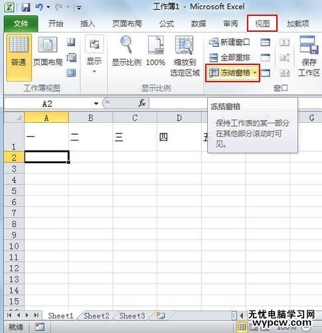Select row 10 header
This screenshot has height=333, width=322.
(x=14, y=245)
